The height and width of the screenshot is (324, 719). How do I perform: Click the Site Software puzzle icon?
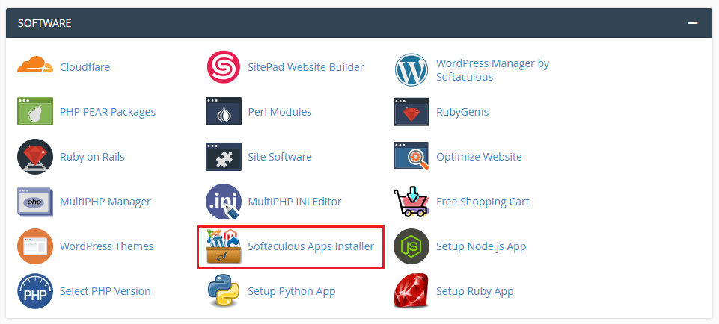(x=223, y=157)
